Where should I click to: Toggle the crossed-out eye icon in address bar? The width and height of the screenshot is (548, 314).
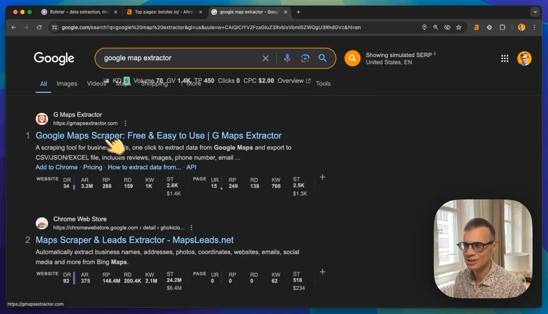tap(447, 27)
